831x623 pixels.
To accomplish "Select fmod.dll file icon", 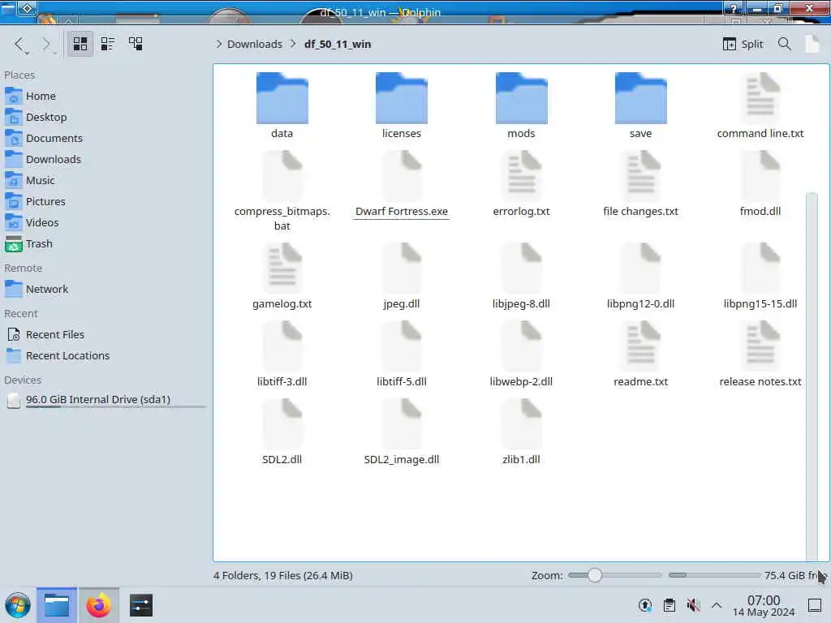I will [760, 175].
